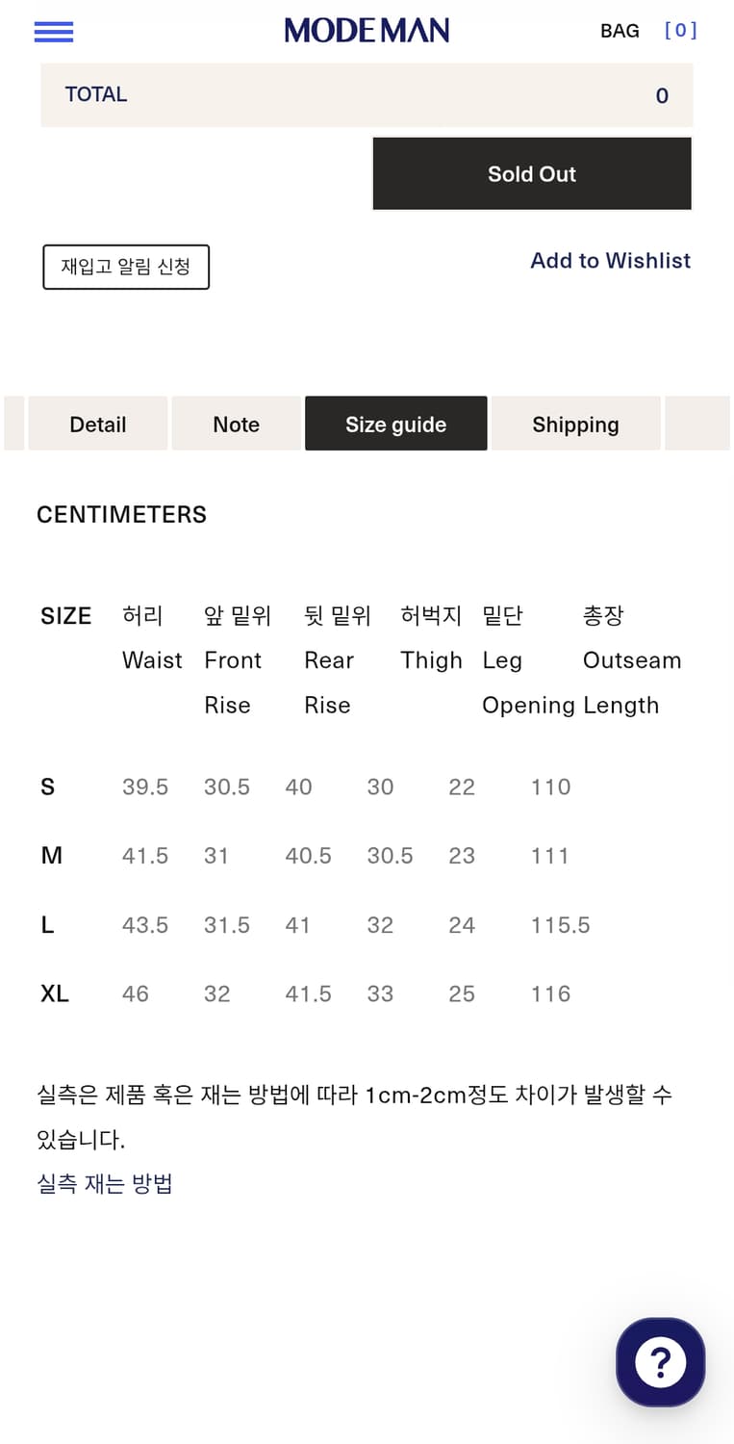Select the partially hidden tab after Shipping
Screen dimensions: 734x1444
(x=698, y=425)
